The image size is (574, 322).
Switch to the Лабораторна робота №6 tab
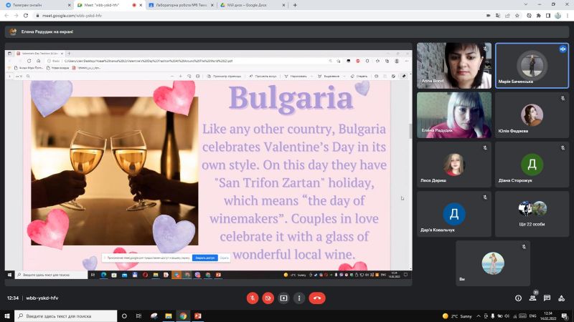click(181, 5)
